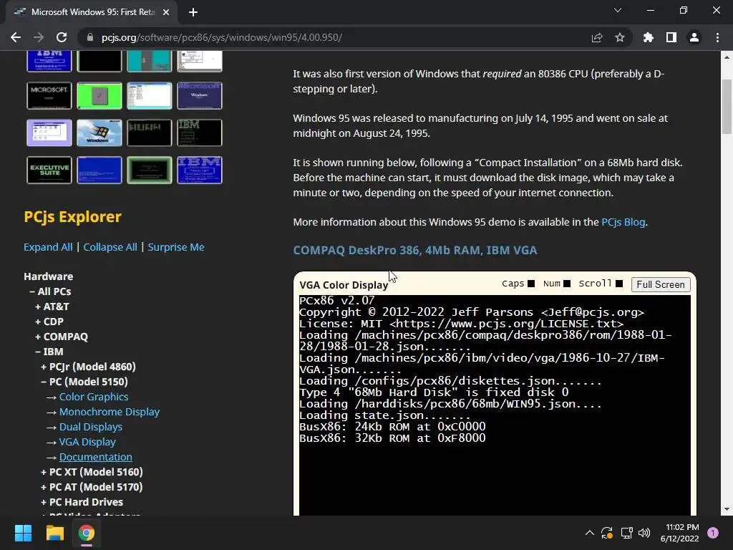Bookmark this page with star icon
The width and height of the screenshot is (733, 550).
pyautogui.click(x=620, y=37)
